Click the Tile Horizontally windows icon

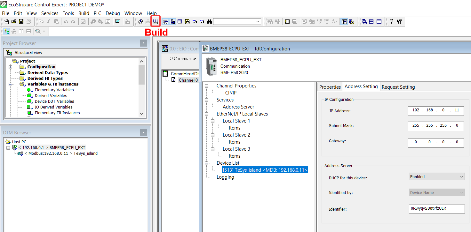371,22
